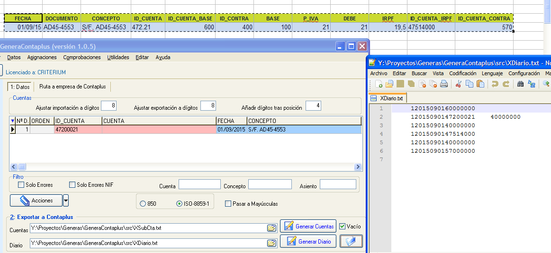Click the Generar Cuentas button

tap(308, 227)
